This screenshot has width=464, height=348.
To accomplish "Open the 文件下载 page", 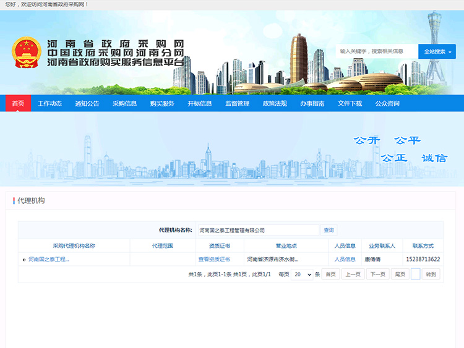I will [x=350, y=103].
